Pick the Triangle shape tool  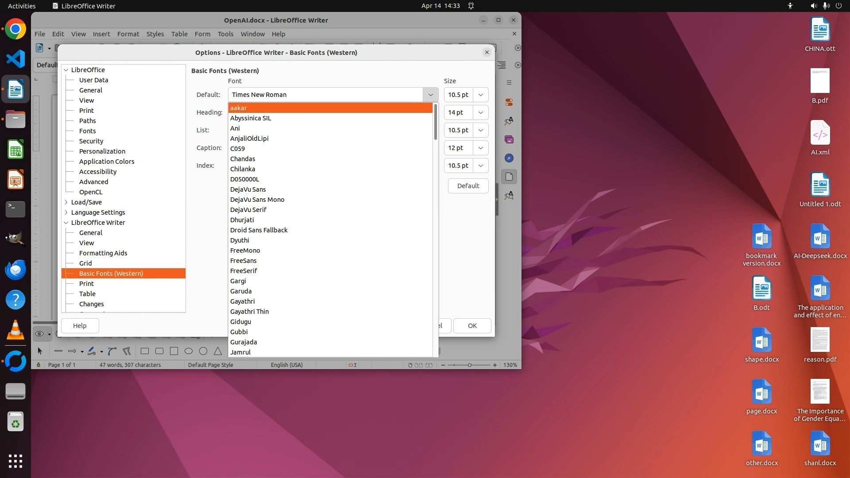(218, 351)
